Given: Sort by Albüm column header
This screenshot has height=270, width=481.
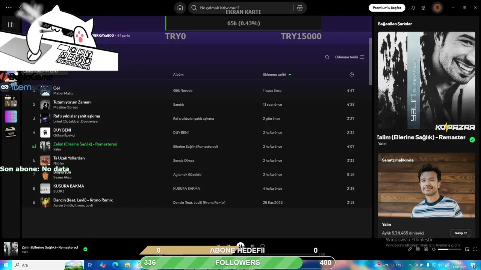Looking at the screenshot, I should (x=178, y=75).
